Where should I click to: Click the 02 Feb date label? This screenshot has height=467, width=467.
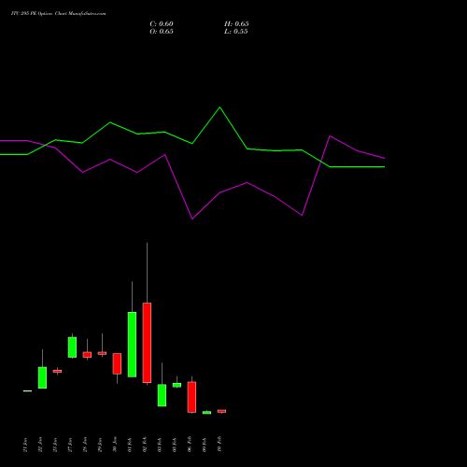[x=145, y=445]
